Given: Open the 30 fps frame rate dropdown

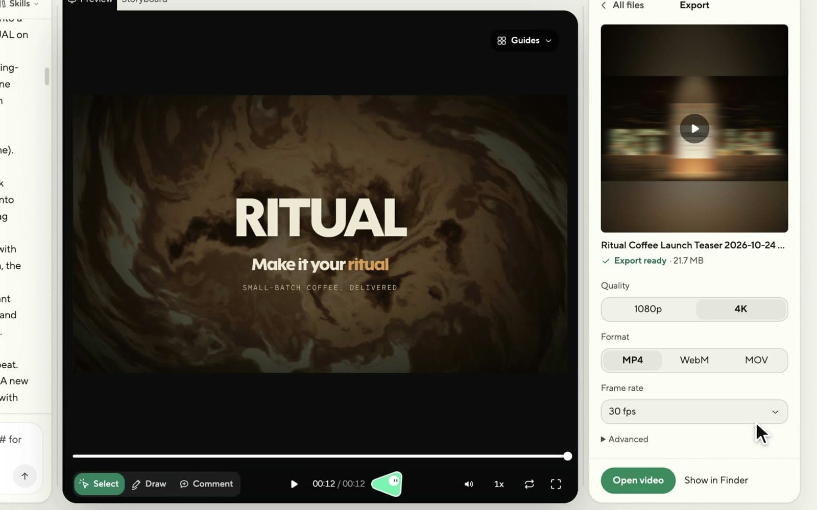Looking at the screenshot, I should (x=694, y=412).
